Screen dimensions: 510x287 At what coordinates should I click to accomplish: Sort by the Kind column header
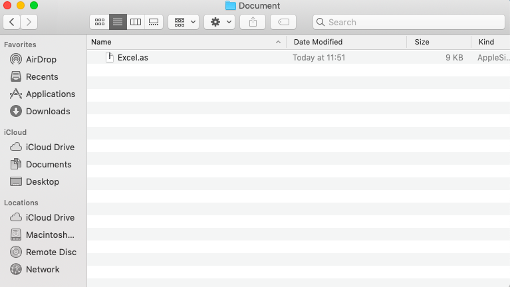[491, 42]
